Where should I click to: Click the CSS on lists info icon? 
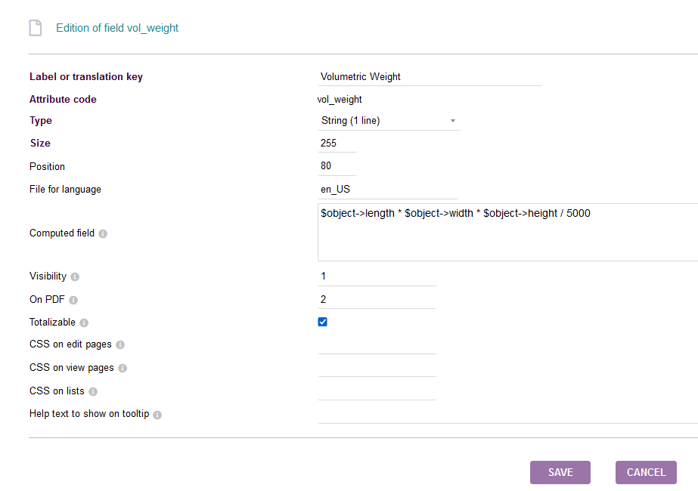[x=92, y=391]
